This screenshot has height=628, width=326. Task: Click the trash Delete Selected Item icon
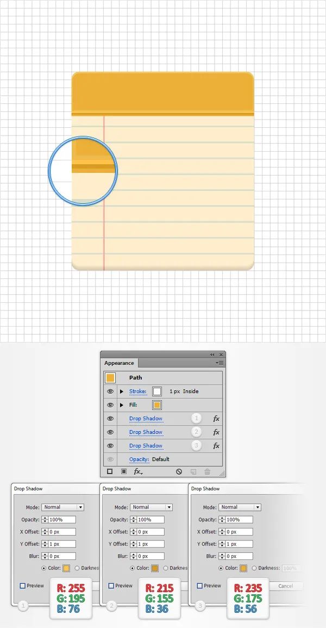point(207,472)
